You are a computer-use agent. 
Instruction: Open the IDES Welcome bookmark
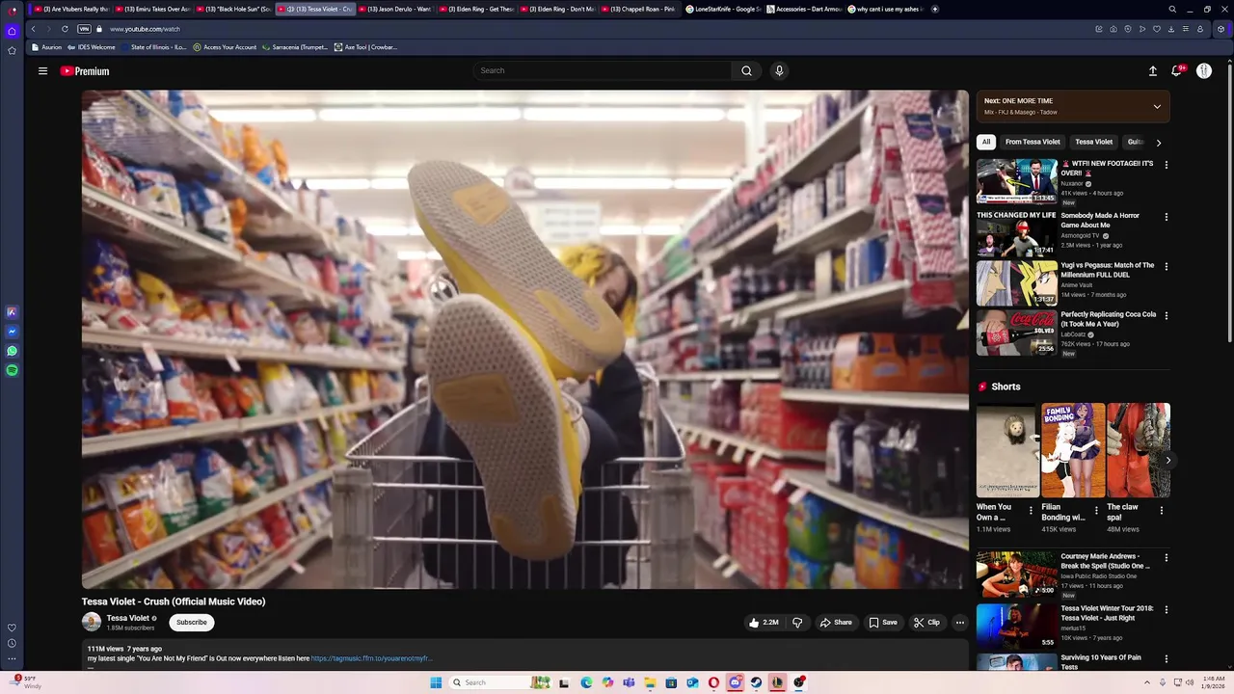pyautogui.click(x=92, y=47)
